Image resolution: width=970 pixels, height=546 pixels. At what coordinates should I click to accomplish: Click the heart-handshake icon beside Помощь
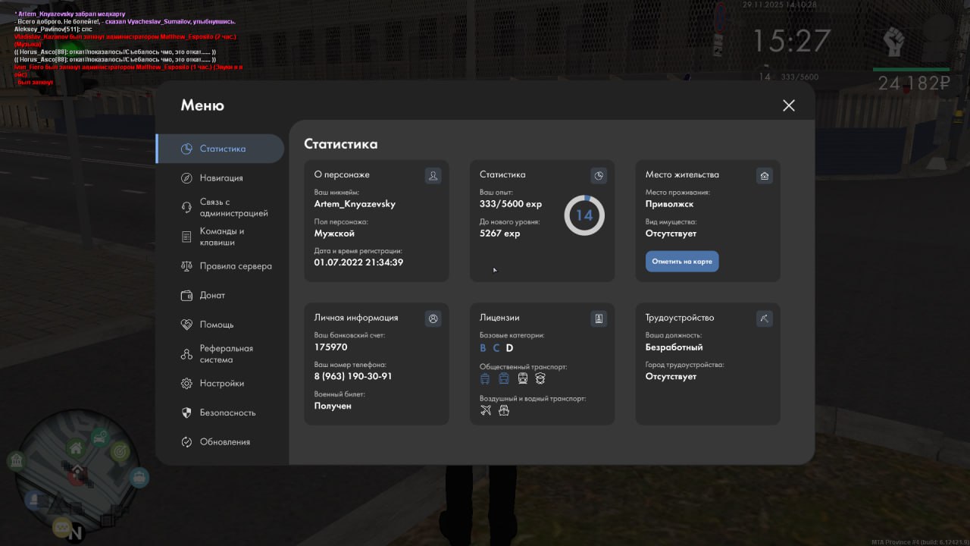click(186, 325)
